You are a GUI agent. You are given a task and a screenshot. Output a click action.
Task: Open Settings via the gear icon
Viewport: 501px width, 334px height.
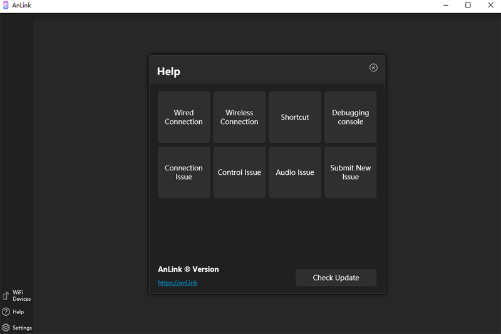click(6, 328)
